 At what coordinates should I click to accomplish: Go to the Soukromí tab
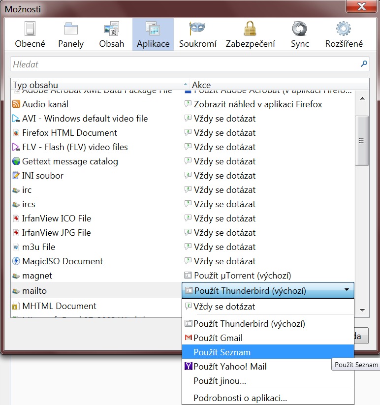point(197,34)
